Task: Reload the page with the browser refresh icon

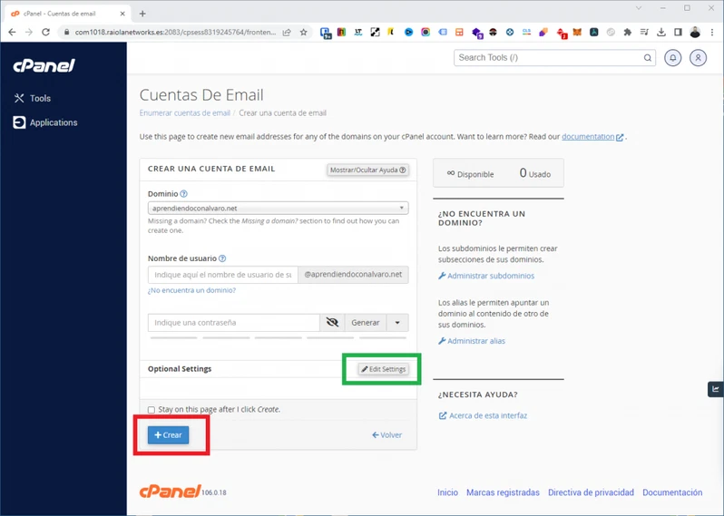Action: [x=45, y=32]
